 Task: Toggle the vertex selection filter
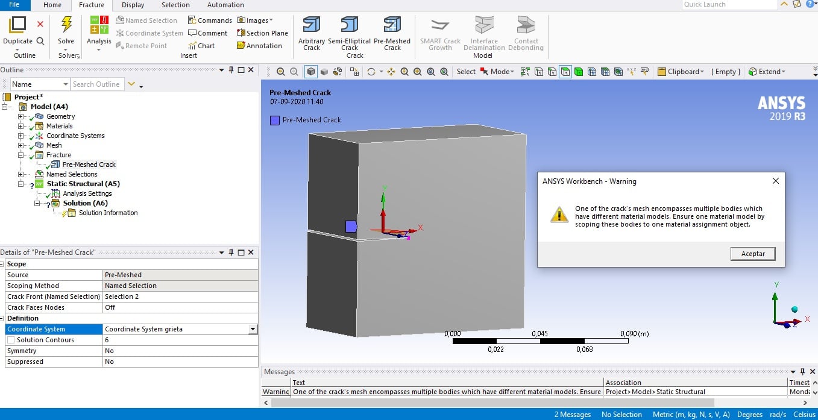pyautogui.click(x=539, y=72)
